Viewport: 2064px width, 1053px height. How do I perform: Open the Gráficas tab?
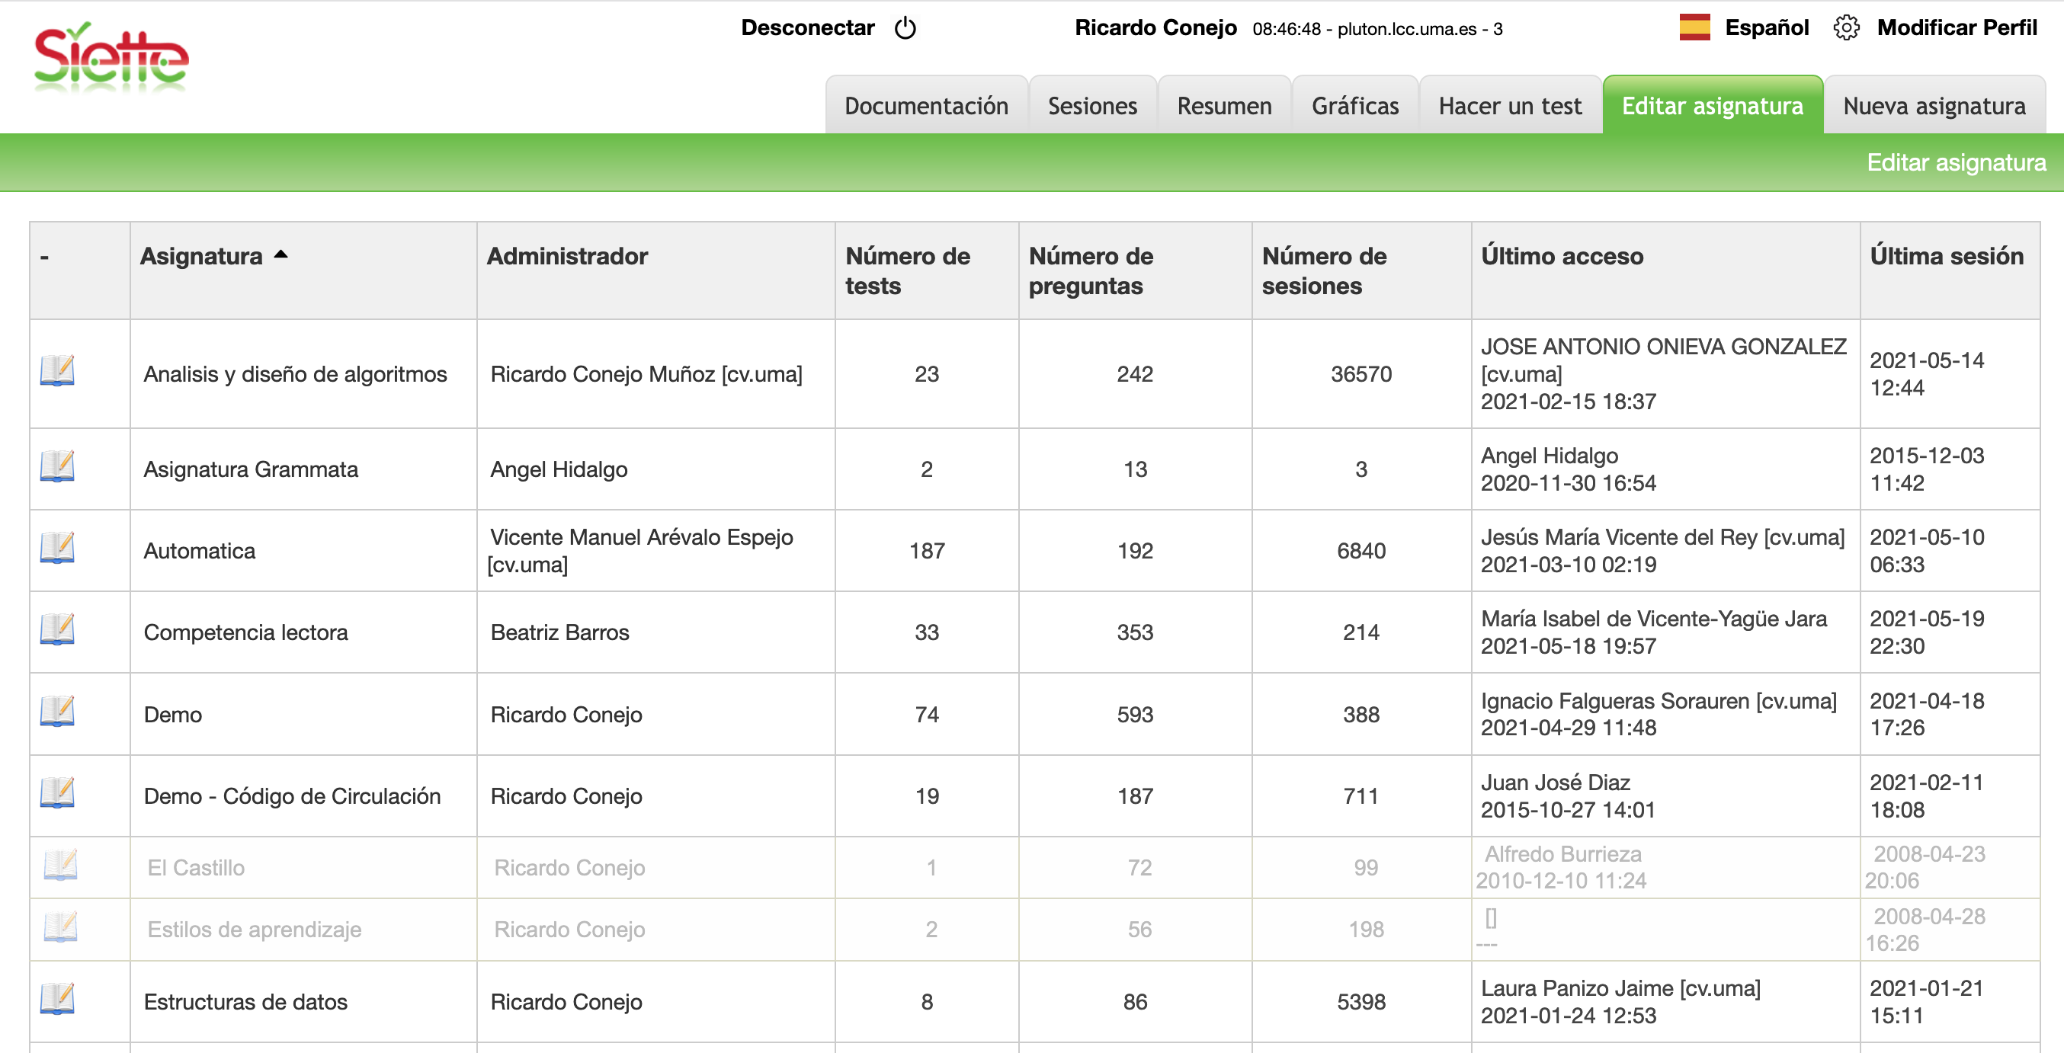coord(1355,106)
